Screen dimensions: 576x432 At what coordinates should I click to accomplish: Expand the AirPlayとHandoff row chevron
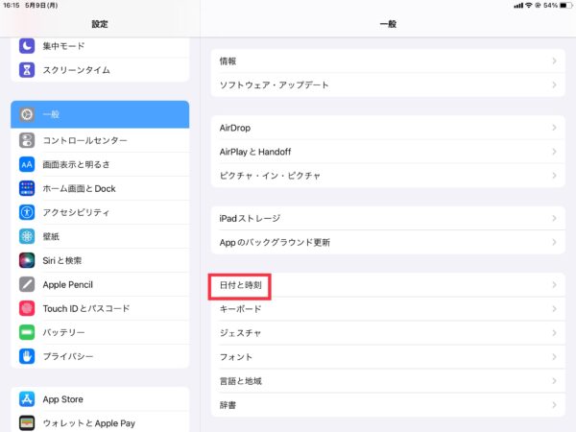tap(554, 152)
